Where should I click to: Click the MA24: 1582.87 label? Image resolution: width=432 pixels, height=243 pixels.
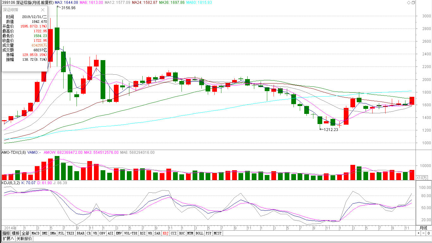[145, 3]
